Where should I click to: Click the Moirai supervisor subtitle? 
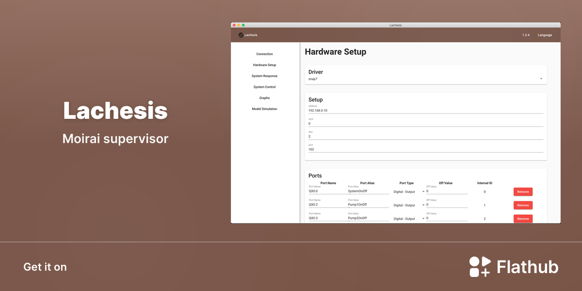pos(115,139)
